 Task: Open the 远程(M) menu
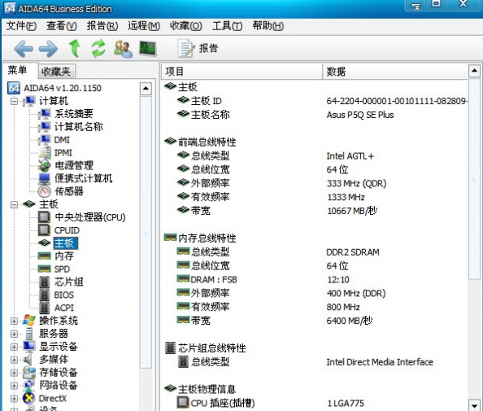click(144, 26)
